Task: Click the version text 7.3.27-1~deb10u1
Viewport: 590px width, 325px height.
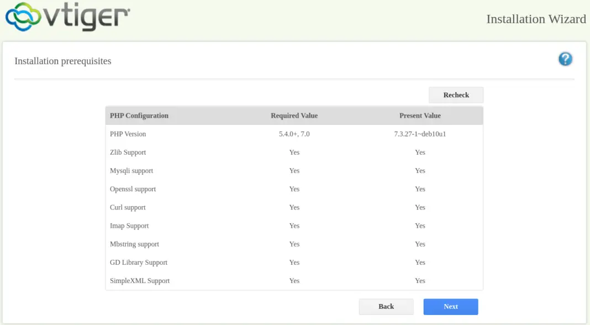Action: click(420, 134)
